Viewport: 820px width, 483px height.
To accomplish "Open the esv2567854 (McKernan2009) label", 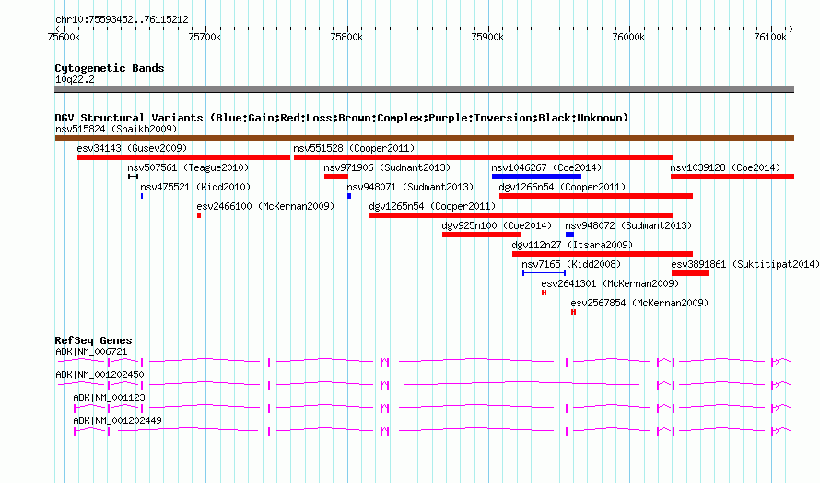I will click(x=639, y=303).
